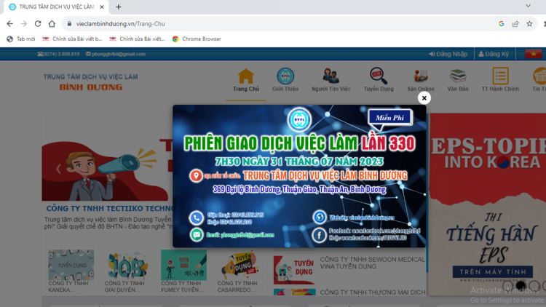Select the Vietnamese flag language icon
The width and height of the screenshot is (546, 307).
pyautogui.click(x=533, y=54)
